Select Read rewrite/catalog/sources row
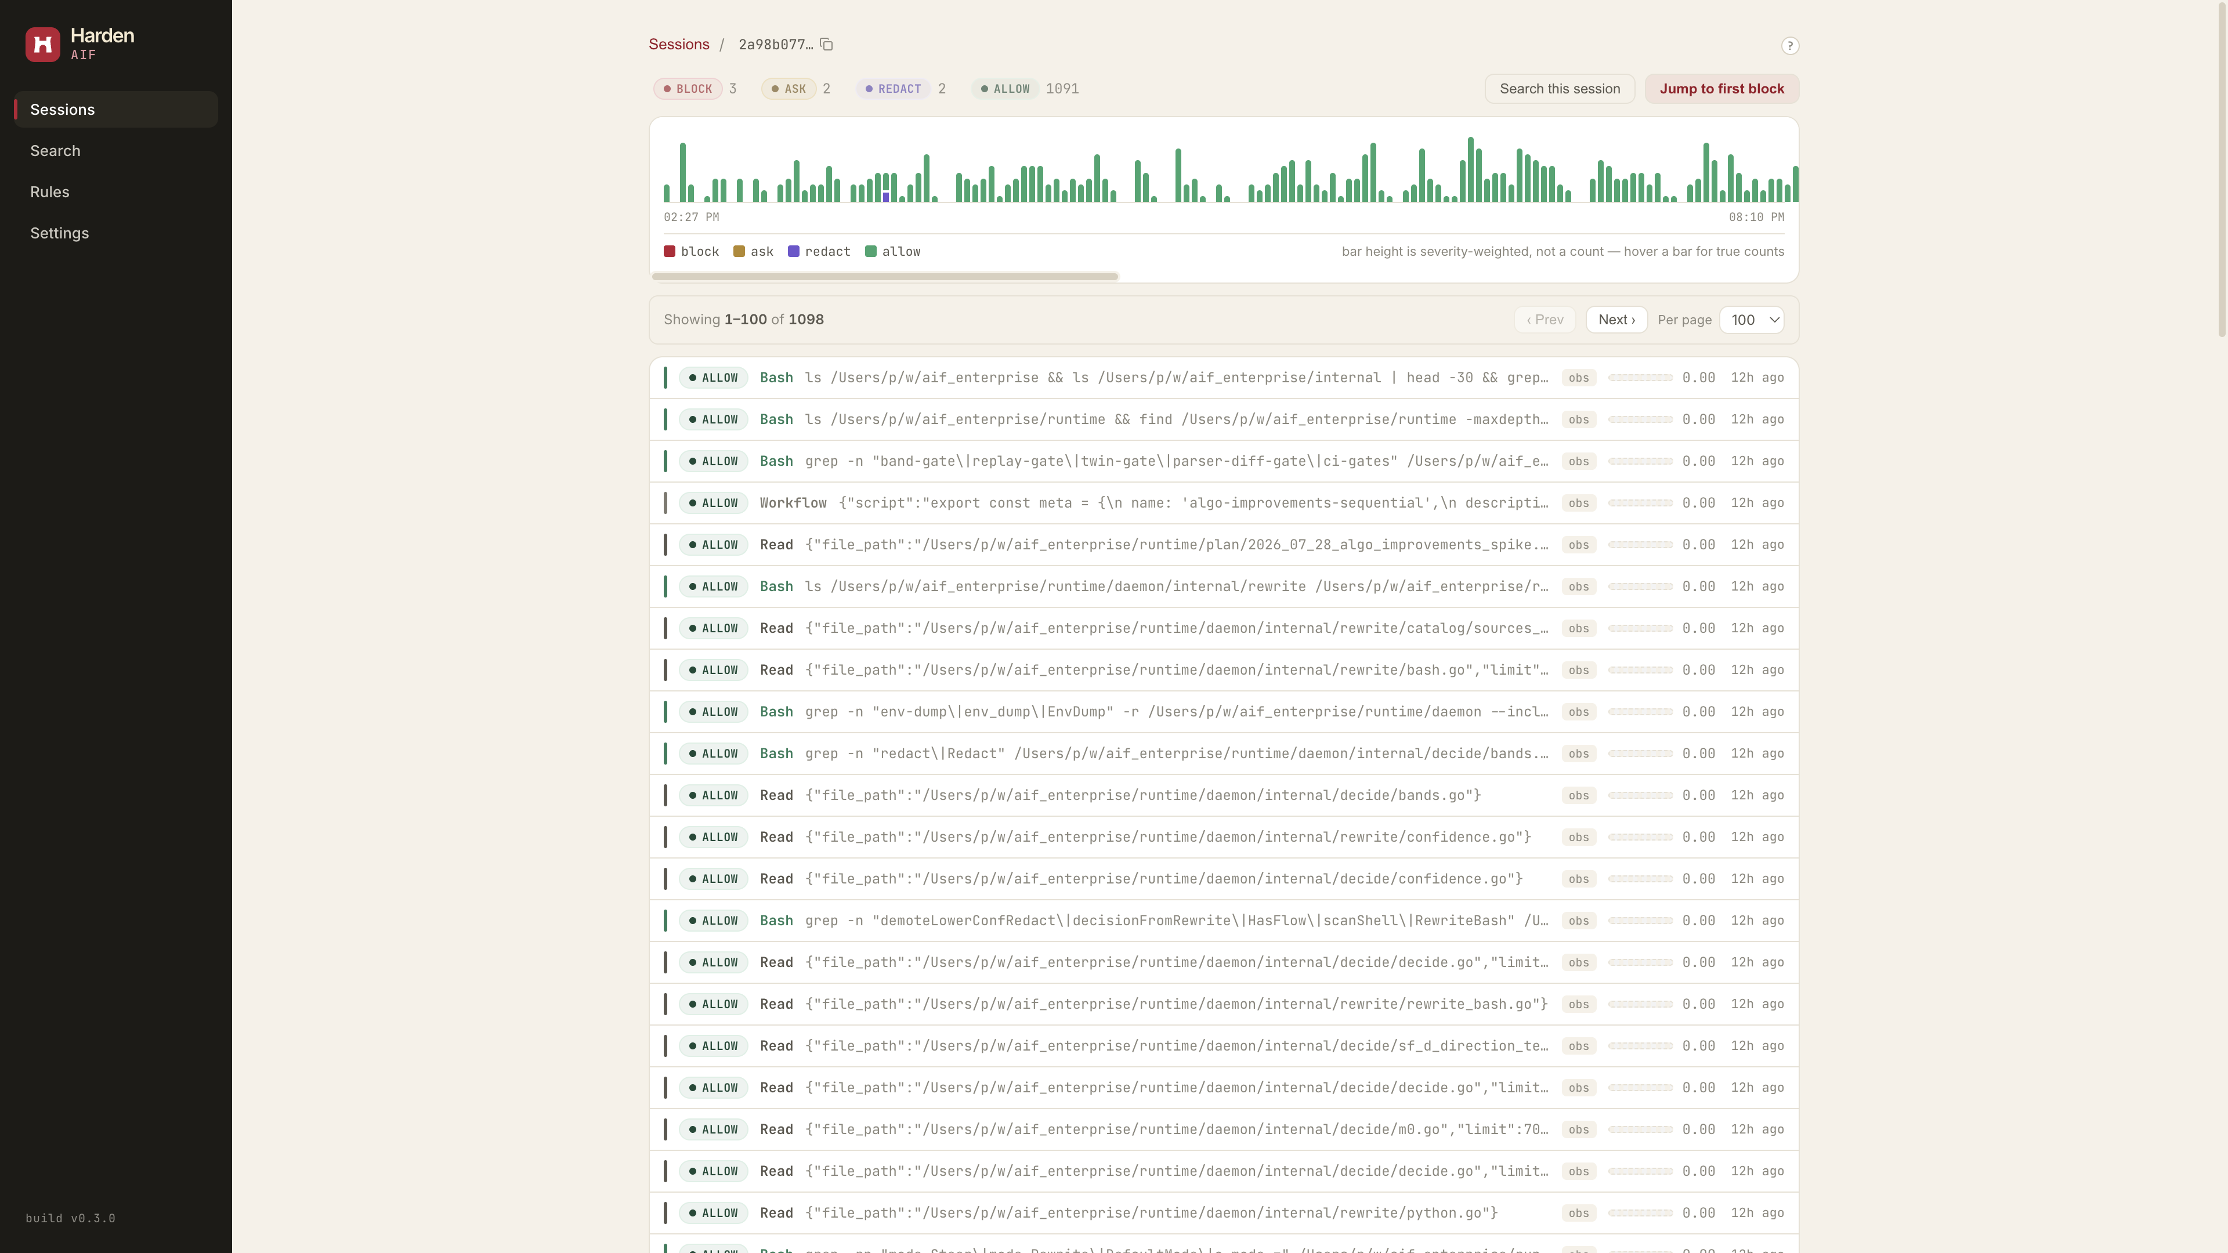 pos(1224,629)
